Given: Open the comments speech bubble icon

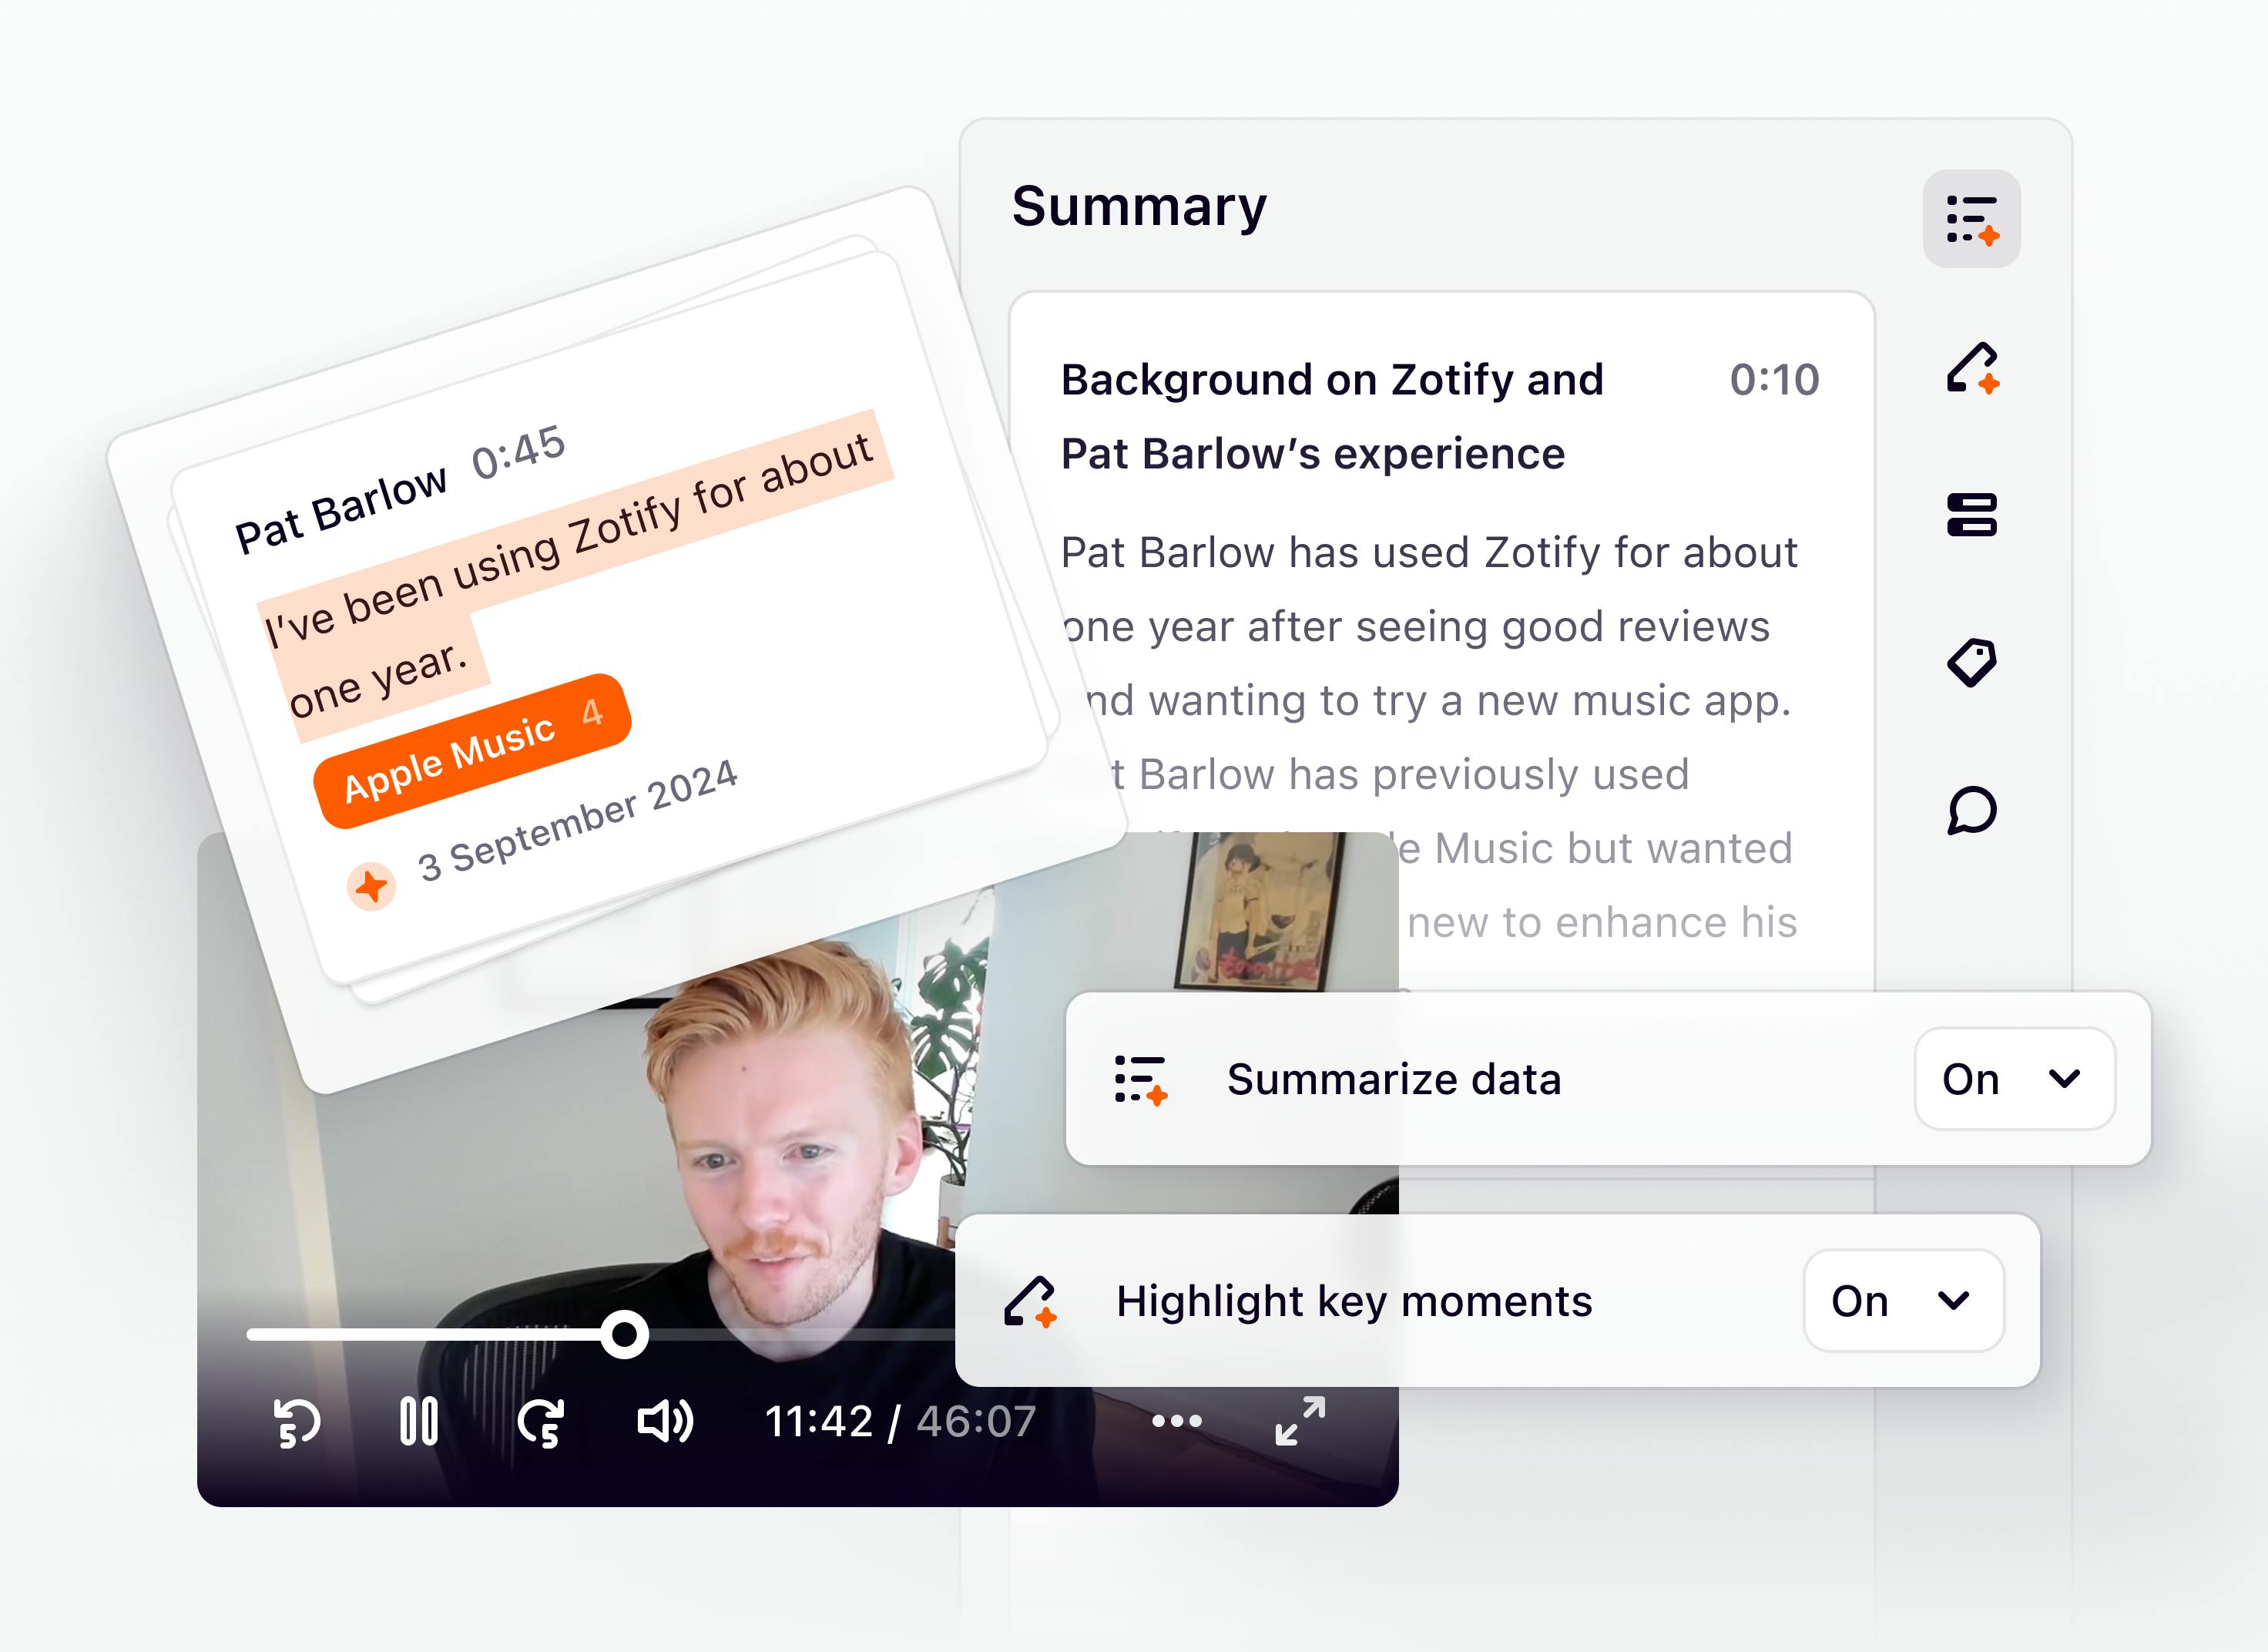Looking at the screenshot, I should pyautogui.click(x=1971, y=810).
